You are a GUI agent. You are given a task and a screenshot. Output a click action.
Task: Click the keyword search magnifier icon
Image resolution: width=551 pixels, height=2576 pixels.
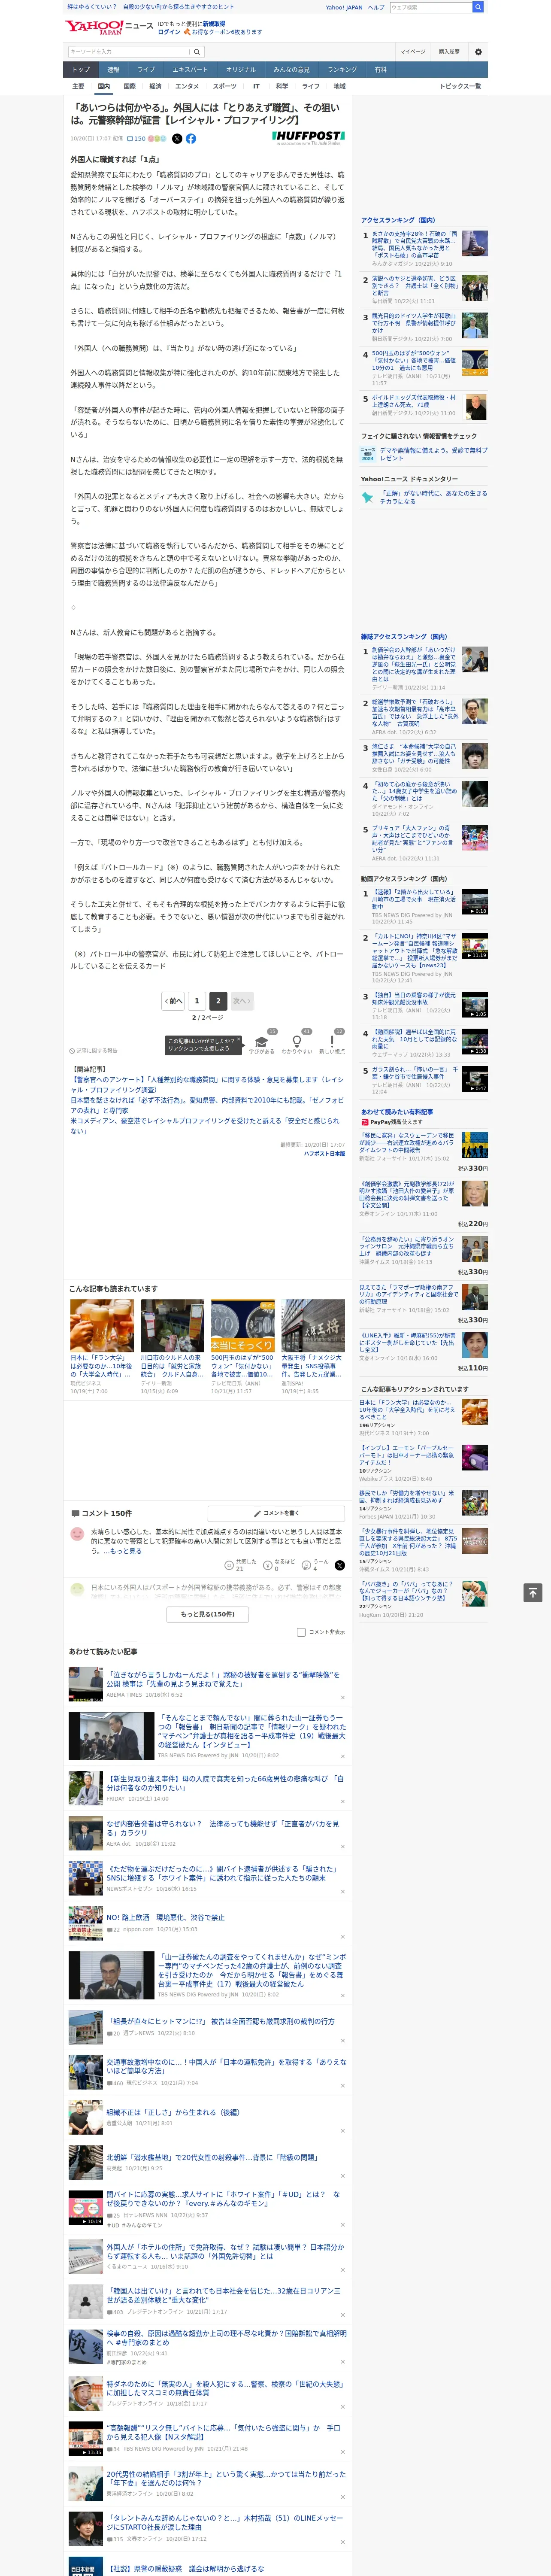tap(196, 52)
